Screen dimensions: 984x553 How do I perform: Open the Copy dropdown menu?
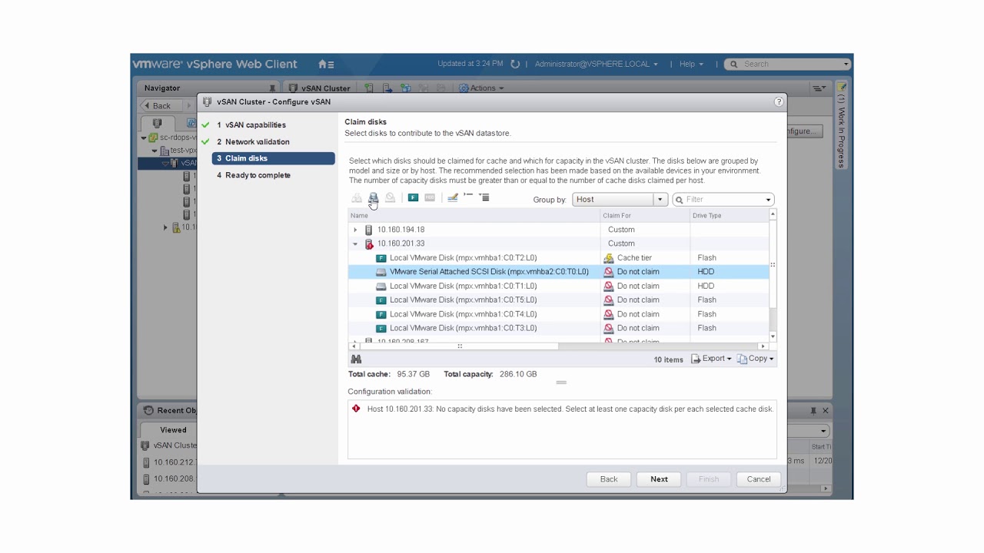coord(756,359)
